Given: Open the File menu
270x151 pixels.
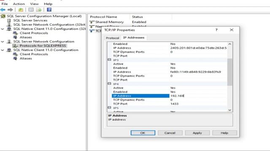Looking at the screenshot, I should point(5,4).
